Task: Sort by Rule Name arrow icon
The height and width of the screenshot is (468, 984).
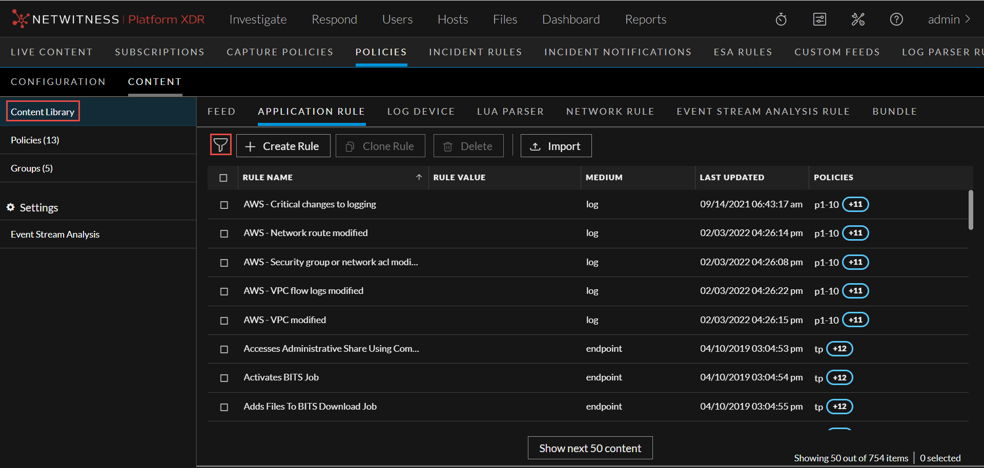Action: coord(419,177)
